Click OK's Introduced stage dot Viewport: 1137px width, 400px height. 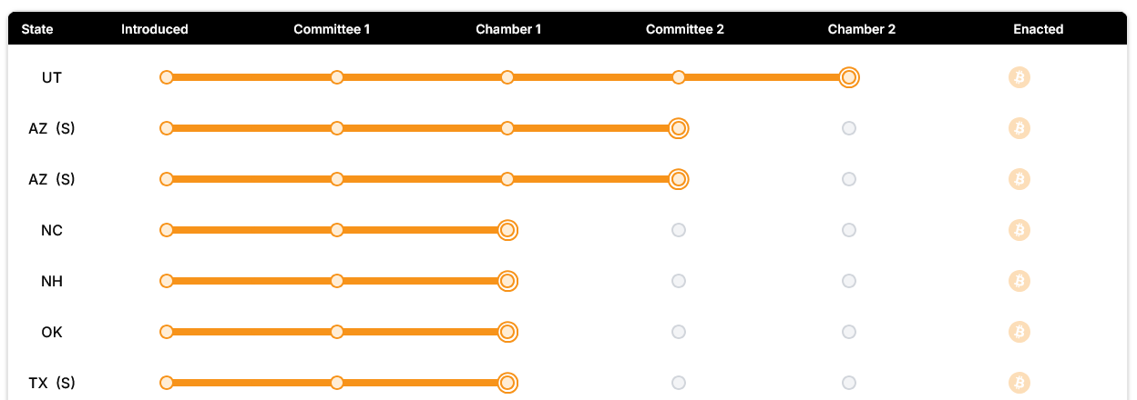pyautogui.click(x=166, y=333)
